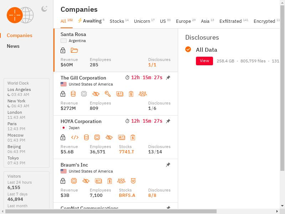Click the source code icon in HOYA Corporation row
The image size is (285, 214).
(x=75, y=137)
